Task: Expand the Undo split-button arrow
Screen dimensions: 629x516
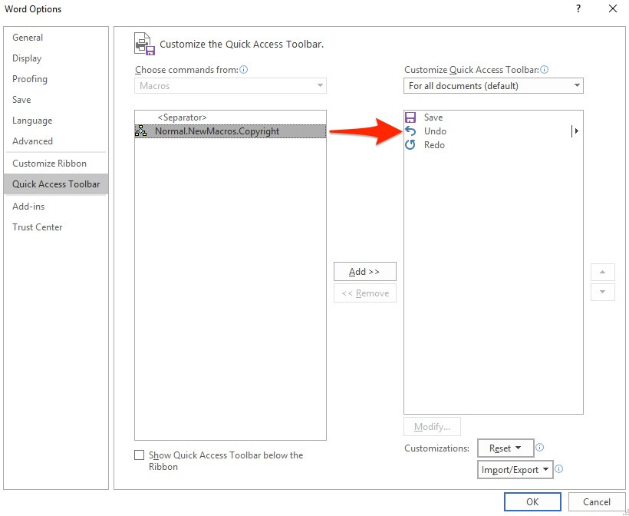Action: (575, 131)
